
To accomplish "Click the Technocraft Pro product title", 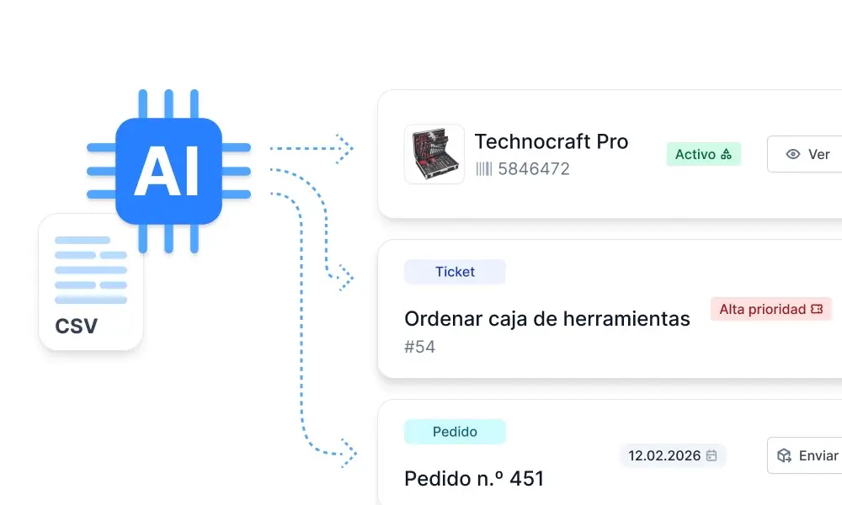I will [x=552, y=141].
